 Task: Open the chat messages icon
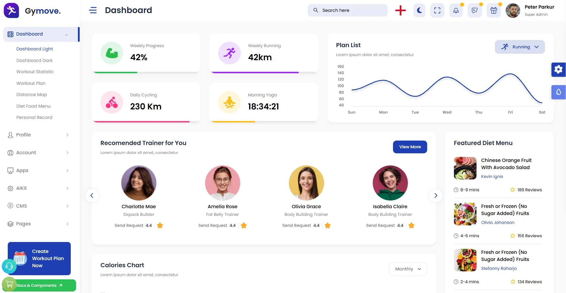pos(475,10)
